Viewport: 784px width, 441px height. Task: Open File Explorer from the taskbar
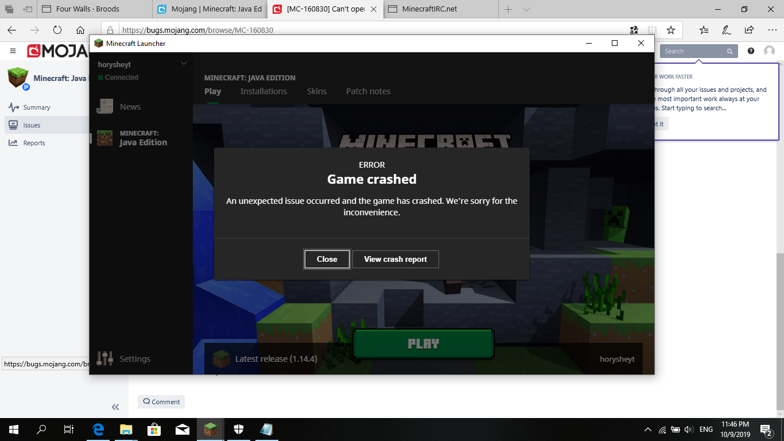(x=126, y=430)
